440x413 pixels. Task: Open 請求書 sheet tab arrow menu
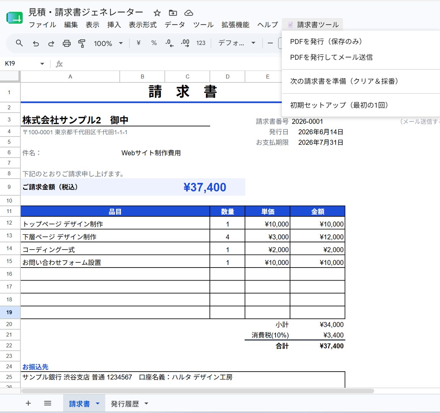[x=98, y=404]
